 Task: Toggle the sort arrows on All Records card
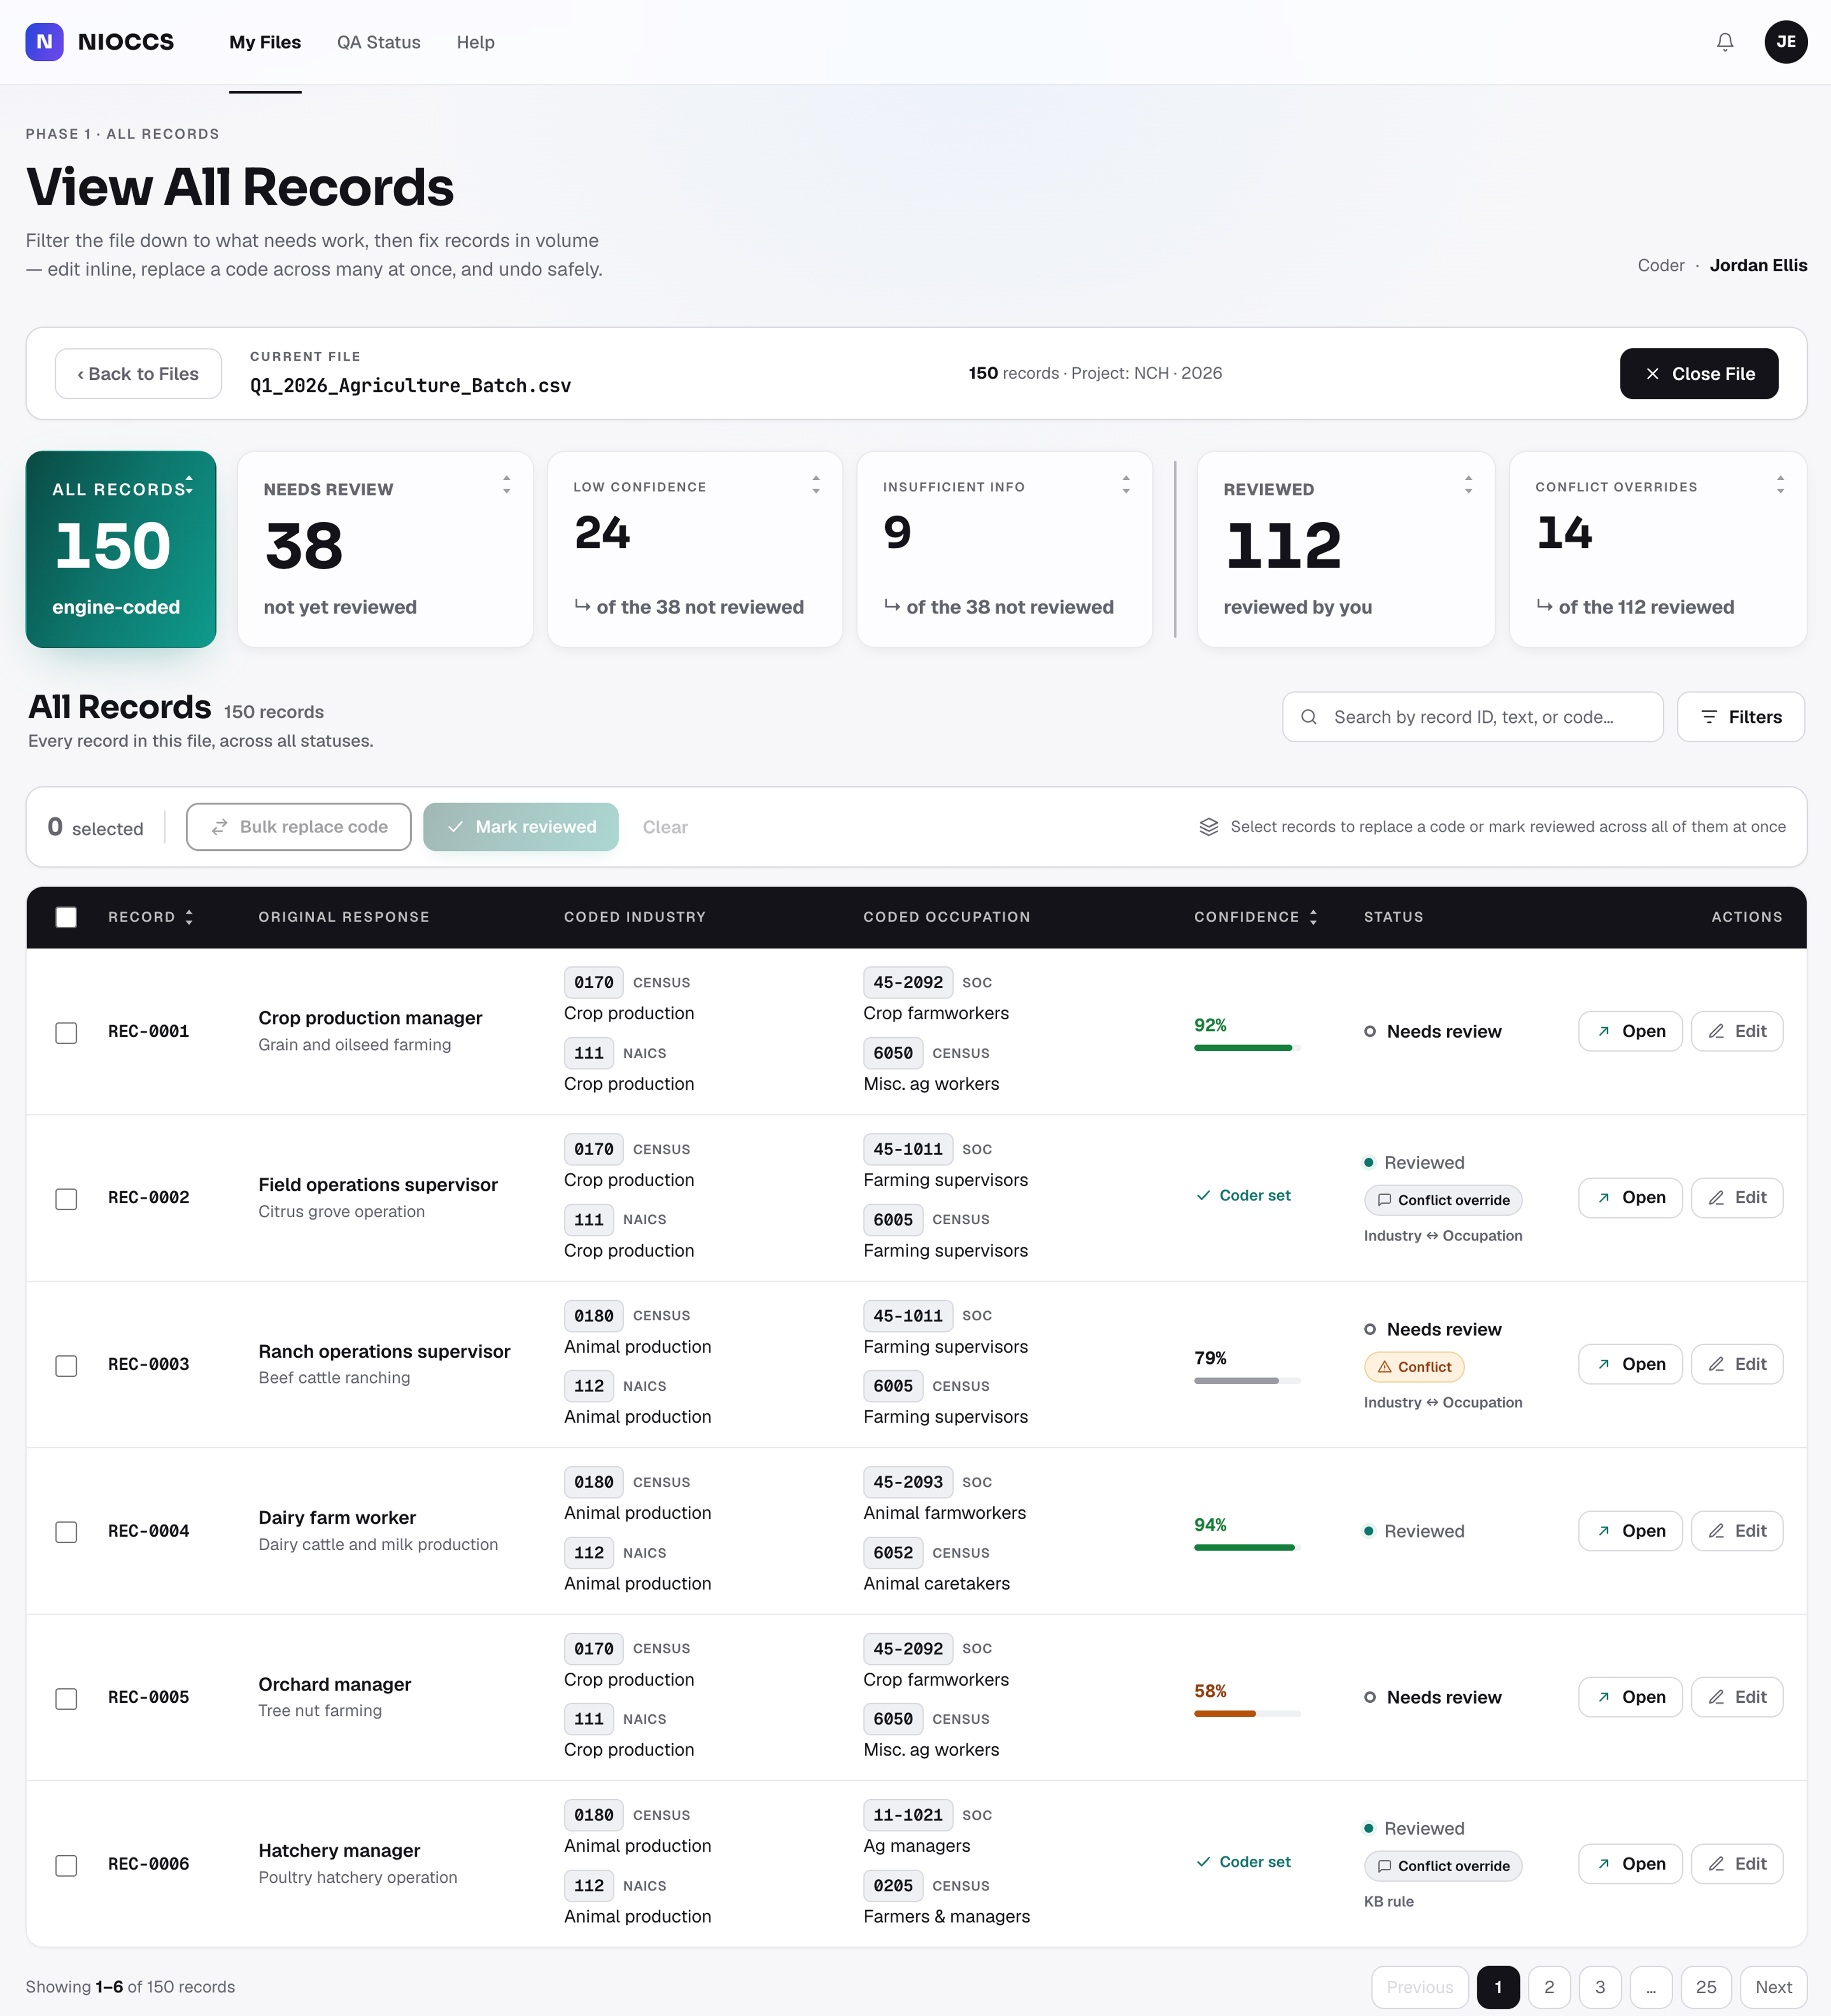tap(189, 485)
